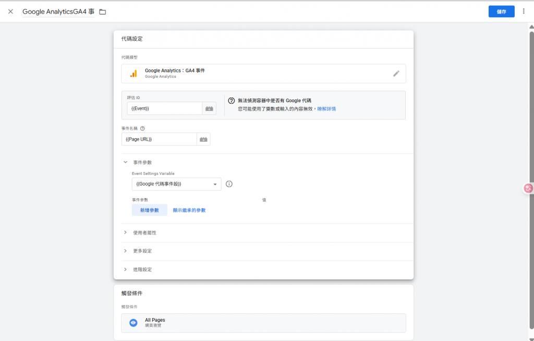Click the scrollbar up arrow
This screenshot has width=534, height=341.
pos(531,27)
